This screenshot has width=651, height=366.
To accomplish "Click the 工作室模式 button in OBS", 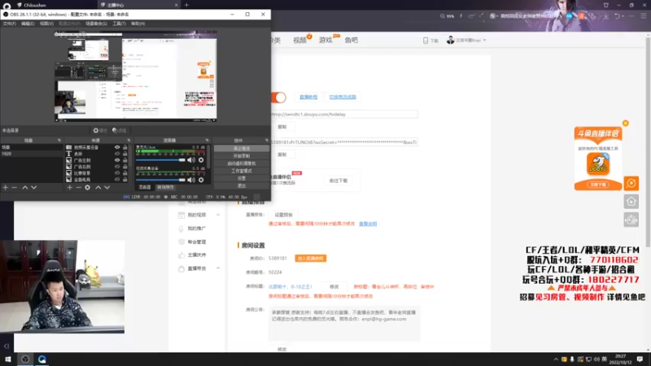I will pyautogui.click(x=242, y=171).
